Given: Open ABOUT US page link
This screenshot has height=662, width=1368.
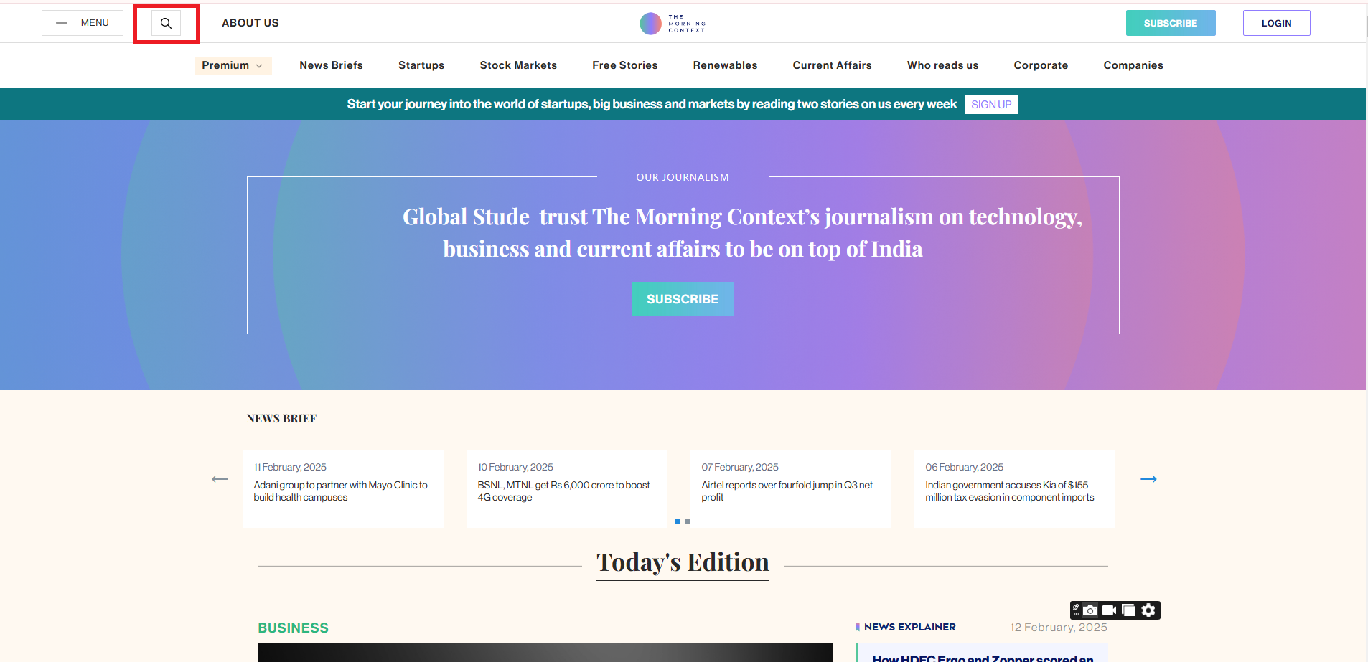Looking at the screenshot, I should point(250,23).
